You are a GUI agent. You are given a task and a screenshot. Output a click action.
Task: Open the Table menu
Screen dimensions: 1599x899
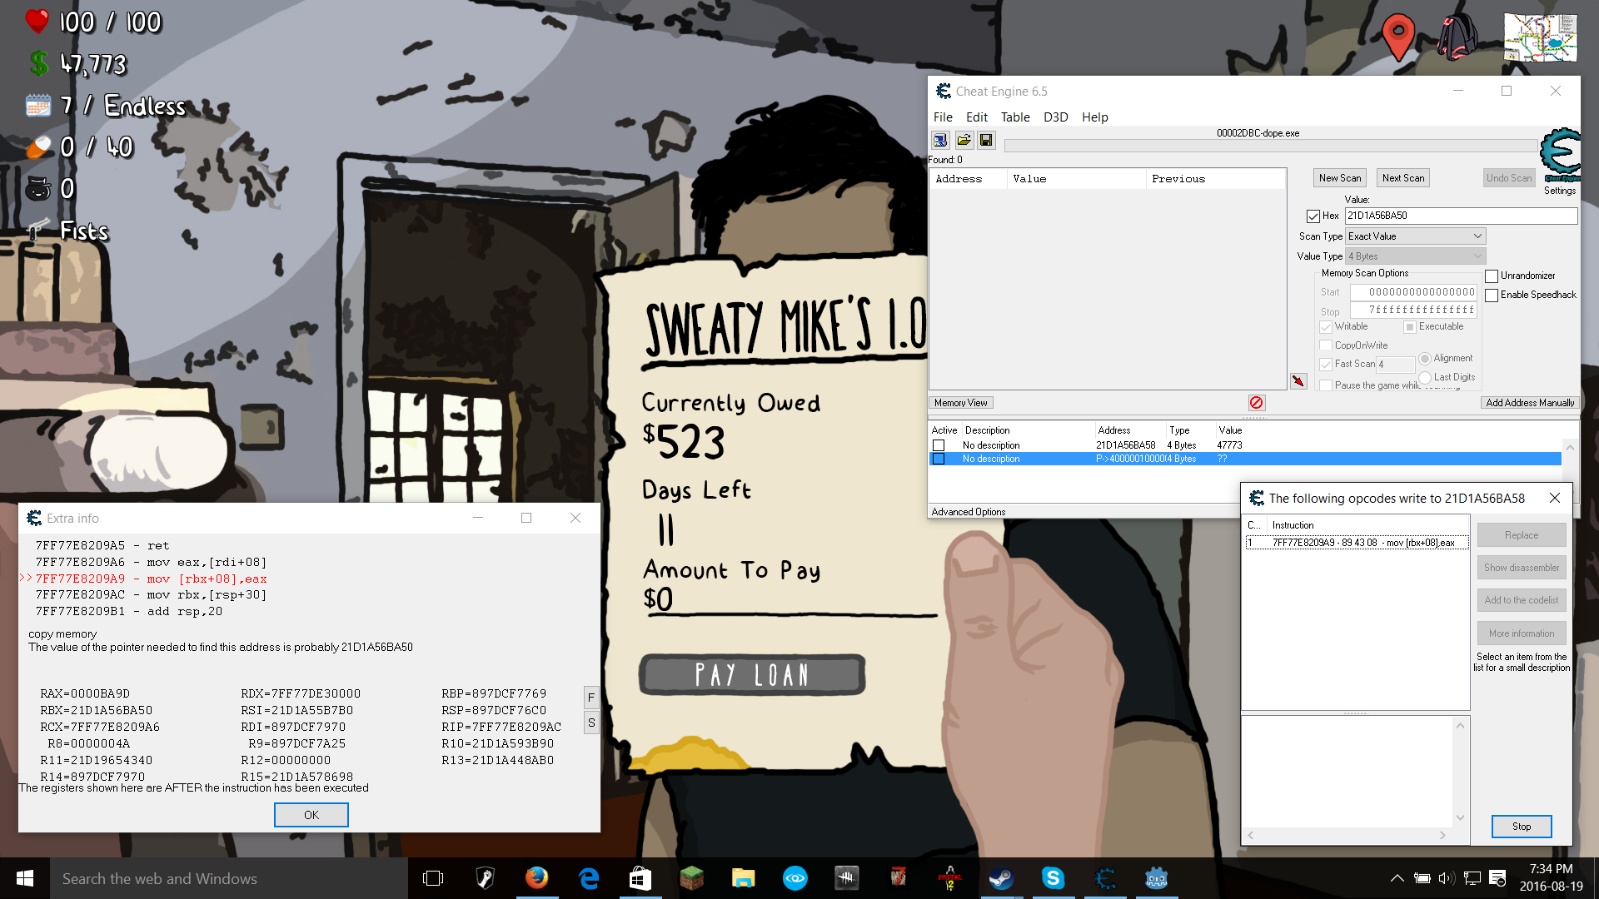(1015, 117)
